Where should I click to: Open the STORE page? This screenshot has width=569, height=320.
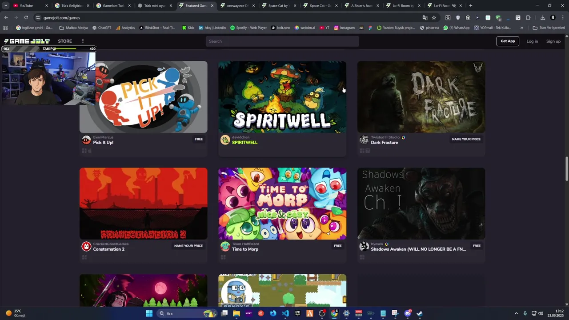tap(65, 41)
